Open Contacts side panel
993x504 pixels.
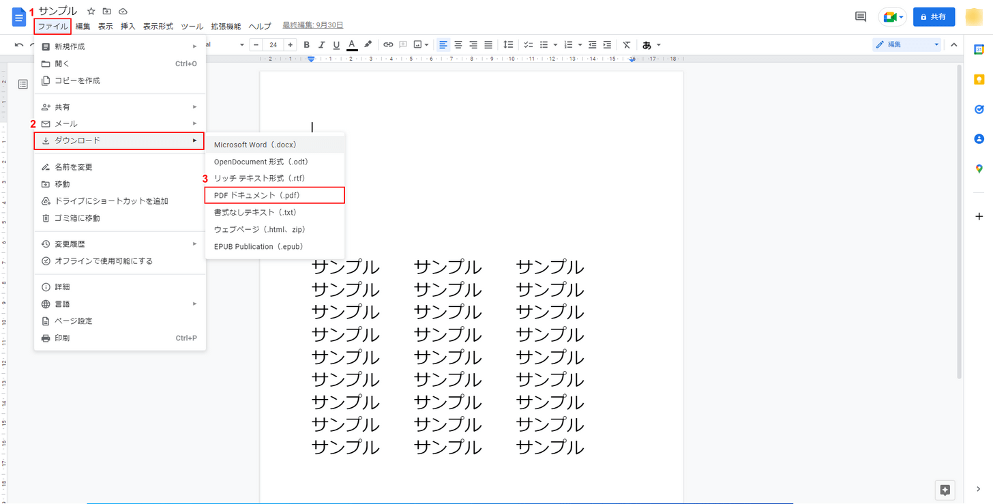[x=979, y=139]
